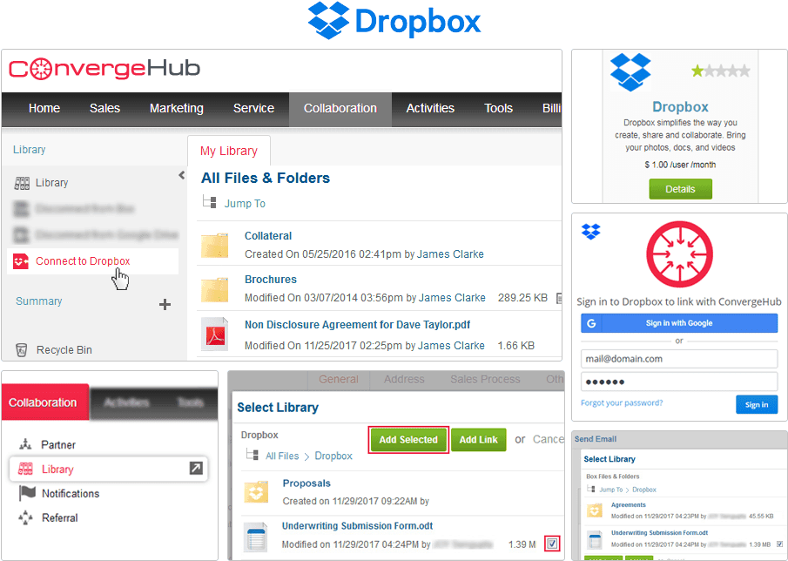Click Notifications in Collaboration menu
Viewport: 788px width, 561px height.
(x=71, y=494)
